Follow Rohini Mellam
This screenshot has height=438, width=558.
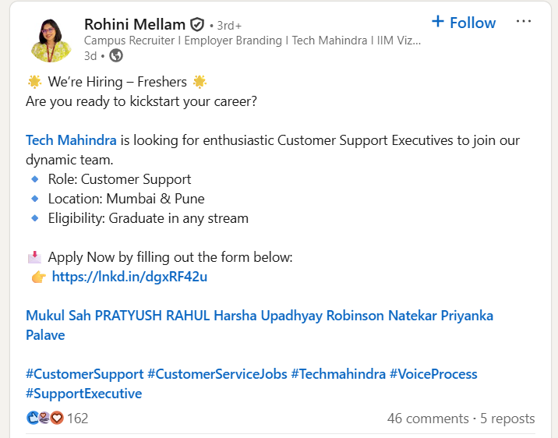464,23
